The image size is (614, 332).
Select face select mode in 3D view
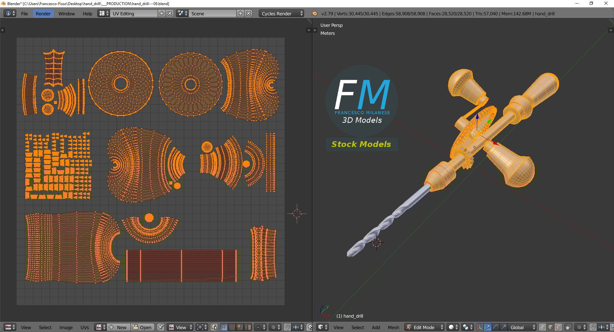point(558,327)
